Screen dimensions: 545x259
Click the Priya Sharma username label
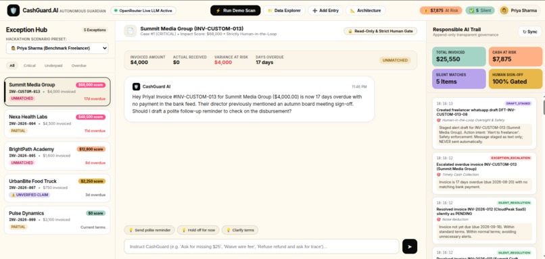pos(524,11)
